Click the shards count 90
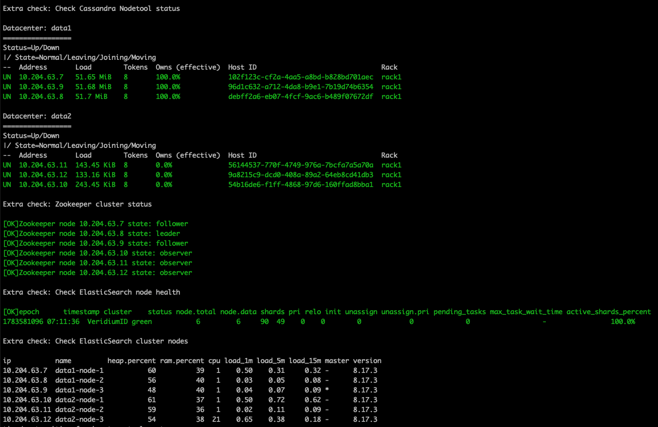 tap(265, 322)
